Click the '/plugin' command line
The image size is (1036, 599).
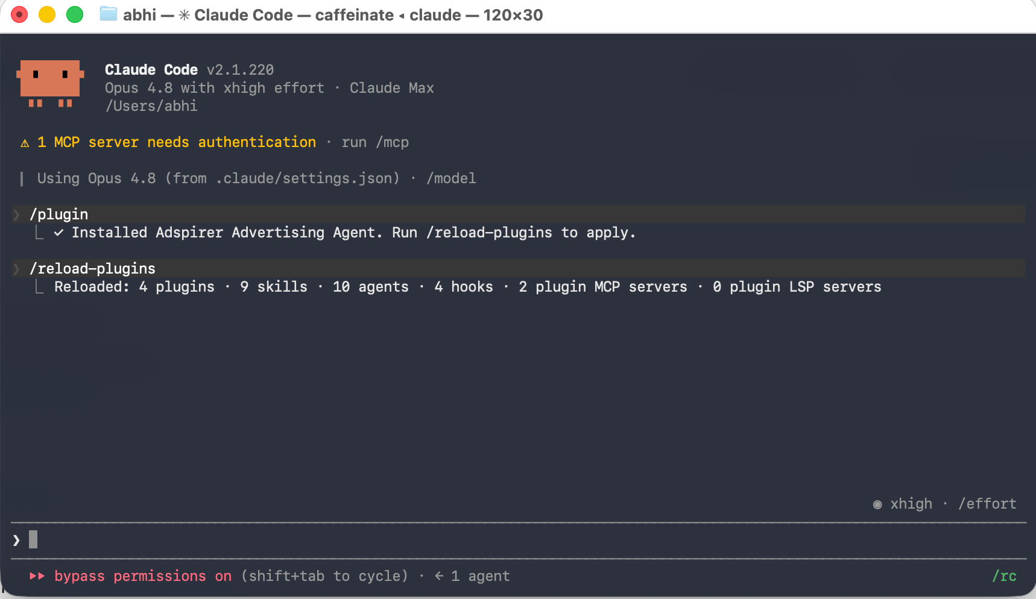pos(519,215)
